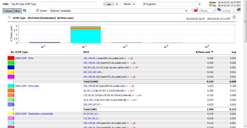
Task: Switch to the Filter tab
Action: pos(17,11)
